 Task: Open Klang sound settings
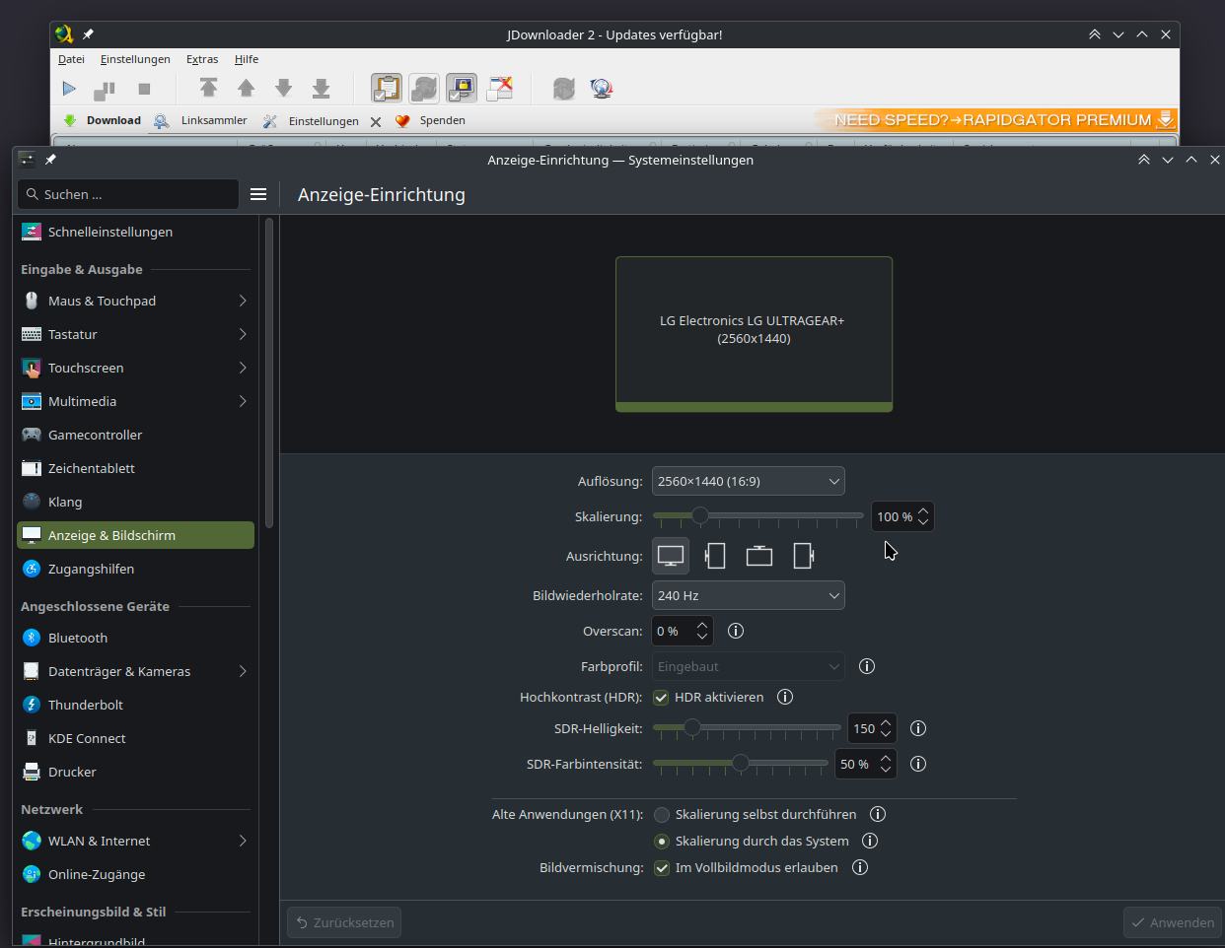tap(135, 502)
